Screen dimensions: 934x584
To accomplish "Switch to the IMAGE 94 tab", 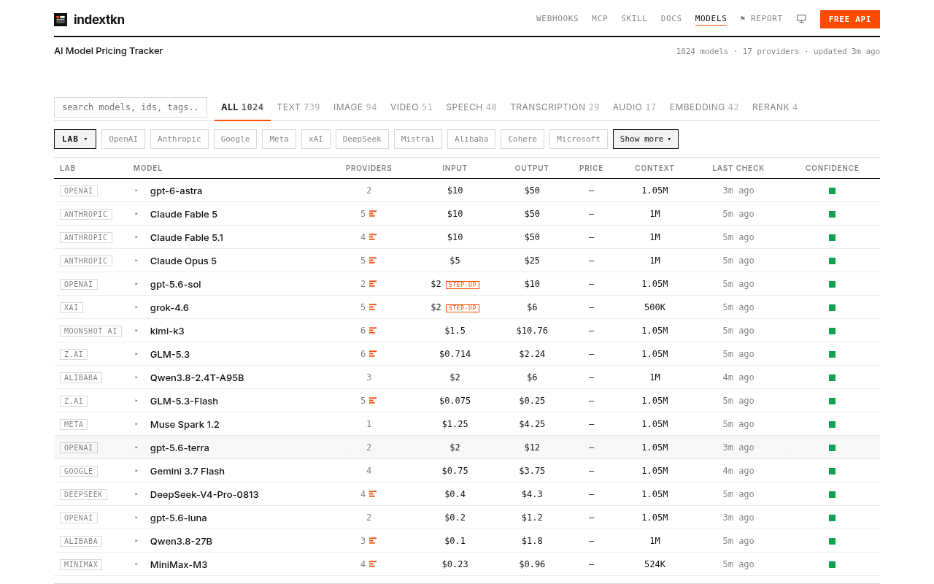I will point(355,107).
